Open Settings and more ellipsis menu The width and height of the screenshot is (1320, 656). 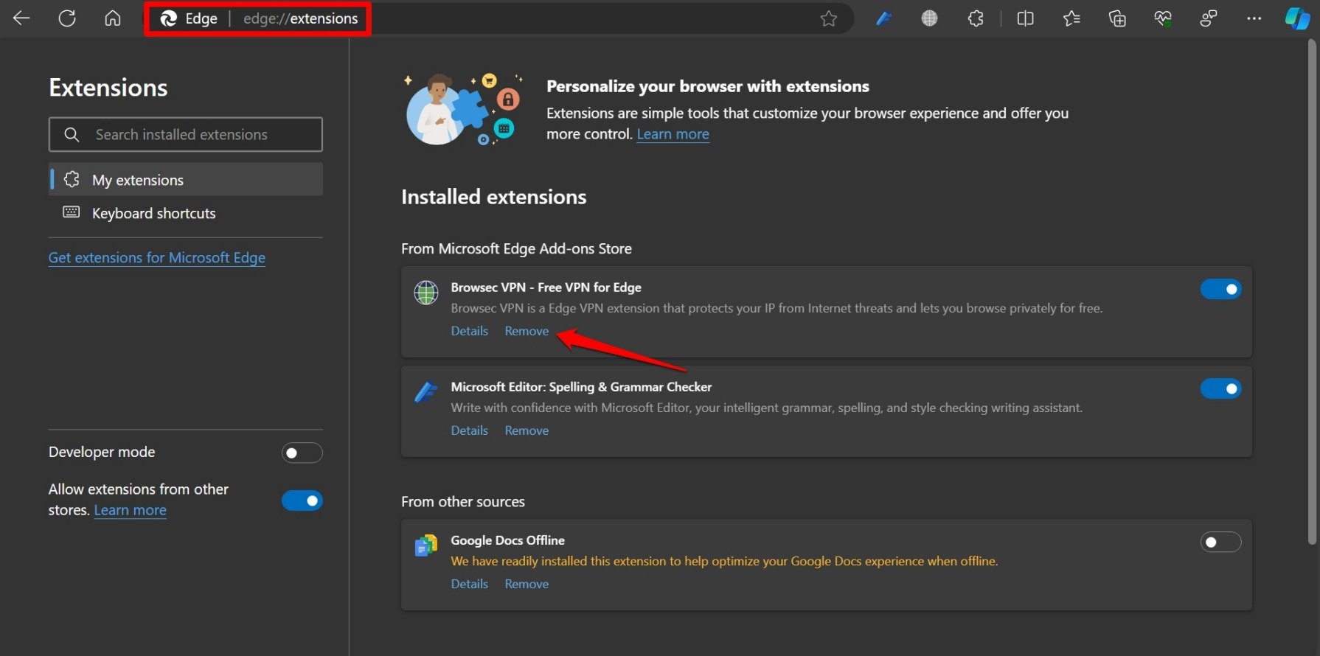tap(1254, 18)
